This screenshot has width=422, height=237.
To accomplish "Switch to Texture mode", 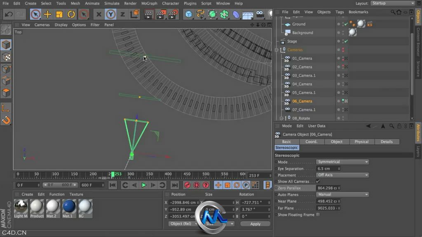I will [6, 57].
